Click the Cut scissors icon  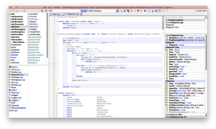[x=35, y=11]
